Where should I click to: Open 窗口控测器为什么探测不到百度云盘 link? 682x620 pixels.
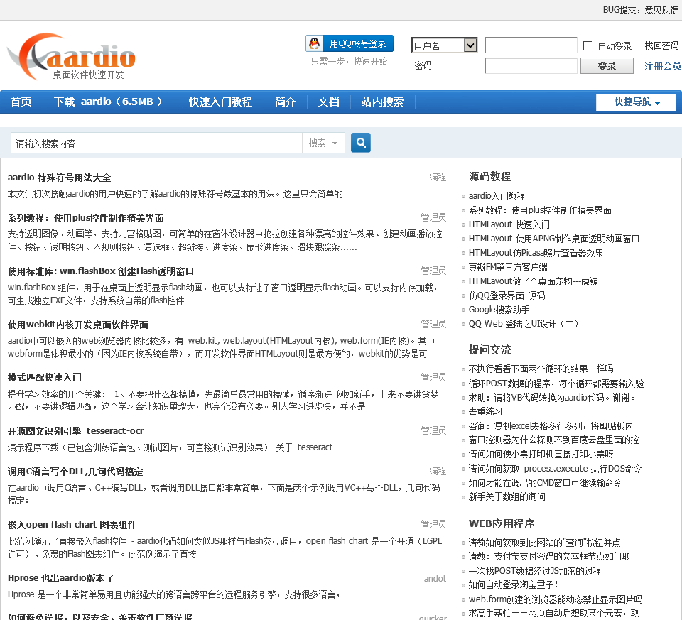coord(553,440)
